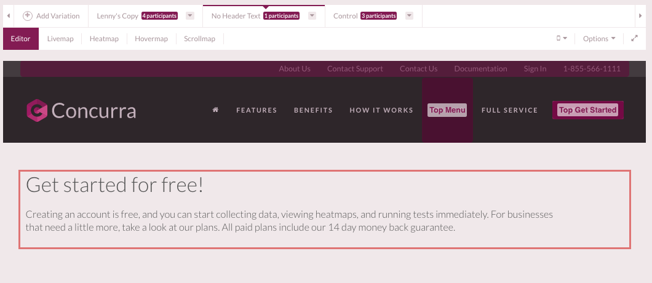652x283 pixels.
Task: Open the Control variation dropdown arrow
Action: click(x=410, y=16)
